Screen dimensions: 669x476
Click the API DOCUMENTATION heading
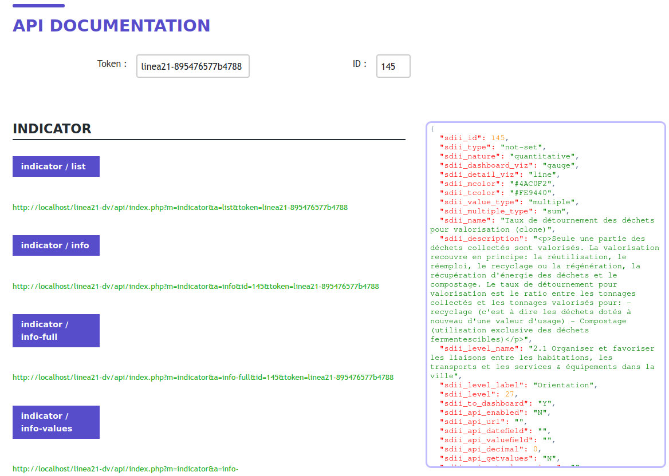coord(111,26)
